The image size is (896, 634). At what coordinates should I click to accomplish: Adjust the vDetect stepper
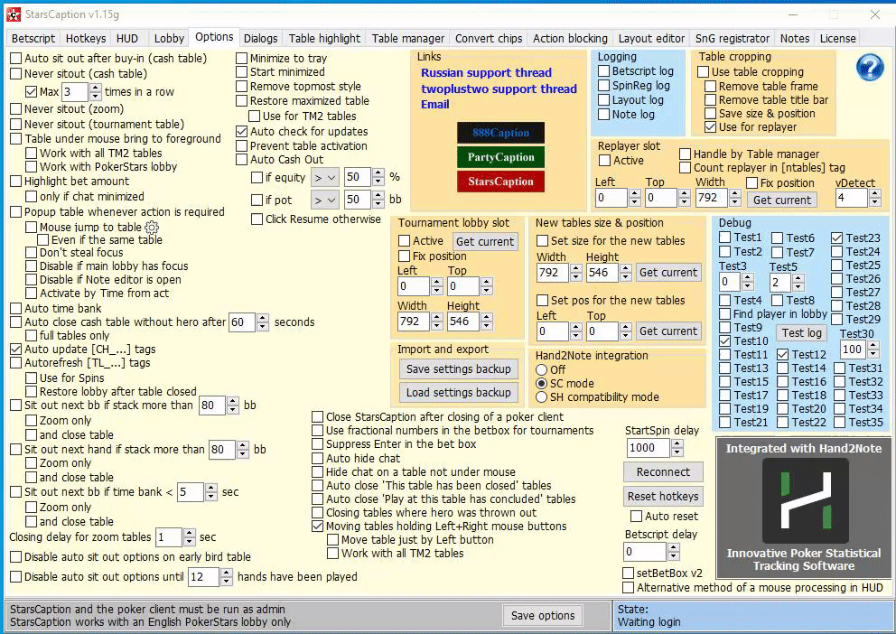pos(874,198)
